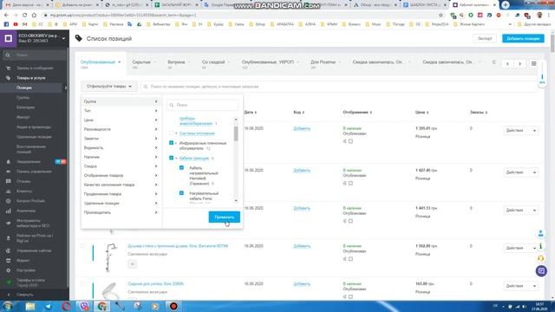Viewport: 555px width, 312px height.
Task: Click the purple chat widget icon
Action: (x=541, y=271)
